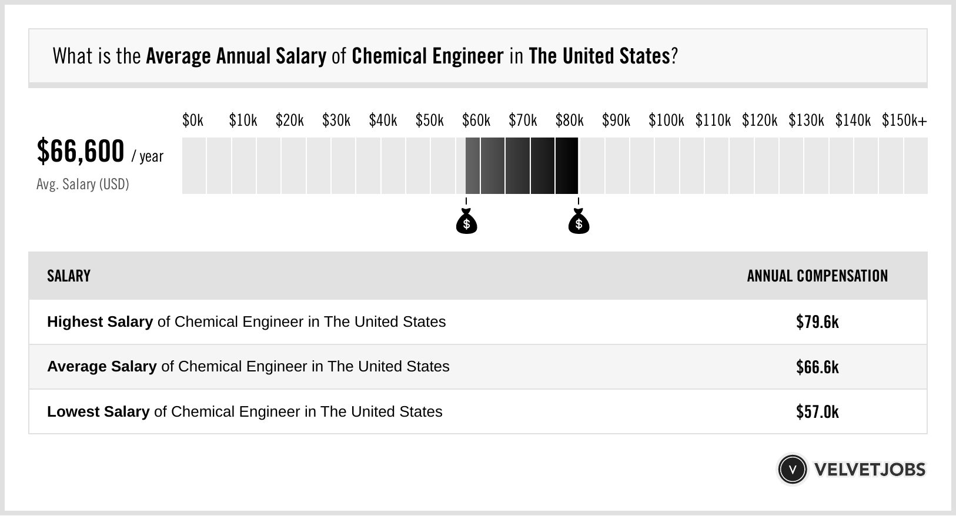Screen dimensions: 956x516
Task: Click the $66,600 average salary figure
Action: pyautogui.click(x=81, y=151)
